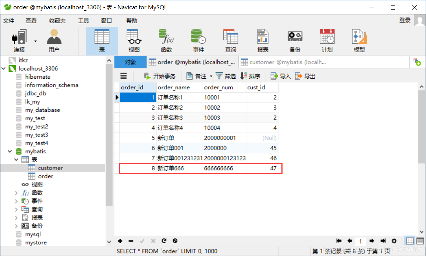
Task: Open the 计划 schedule toolbar button
Action: (327, 41)
